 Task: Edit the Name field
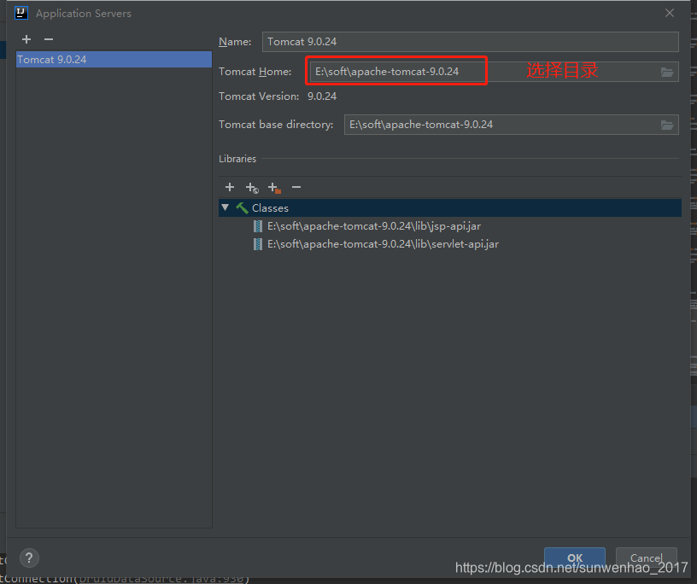(471, 42)
